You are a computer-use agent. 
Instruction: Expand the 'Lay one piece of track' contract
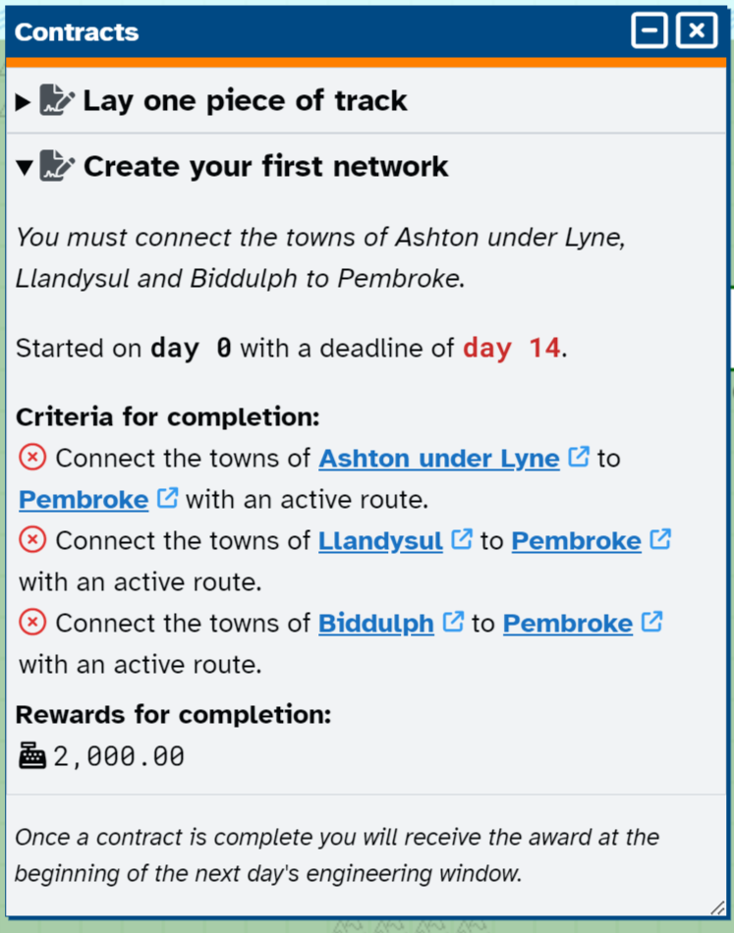tap(24, 101)
